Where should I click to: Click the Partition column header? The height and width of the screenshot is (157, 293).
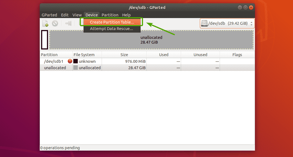[x=56, y=55]
